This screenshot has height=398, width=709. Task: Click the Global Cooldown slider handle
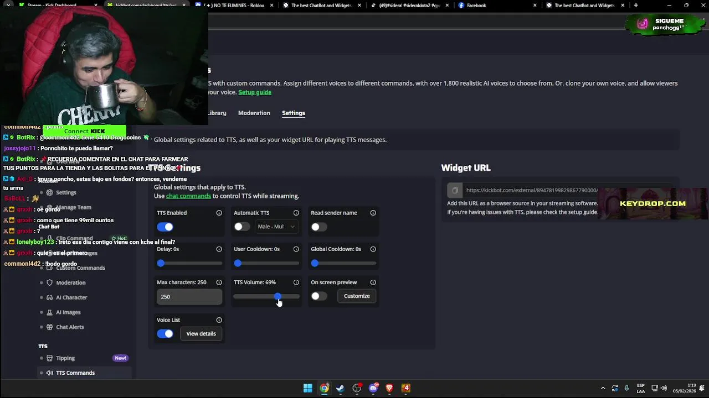point(315,263)
